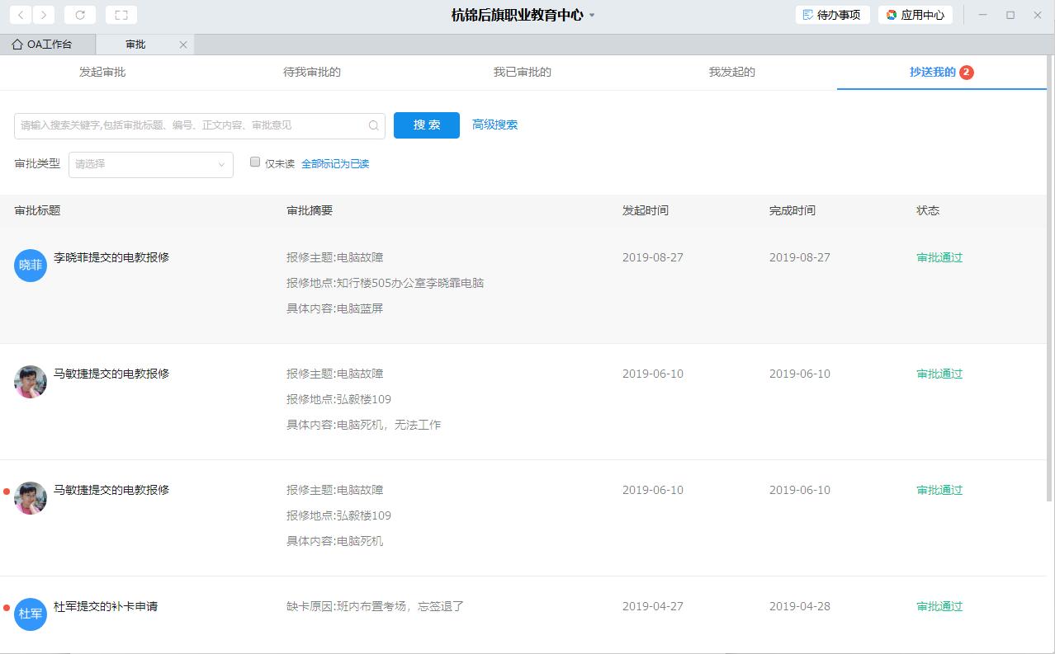
Task: Enable the 仅未读 checkbox
Action: point(255,162)
